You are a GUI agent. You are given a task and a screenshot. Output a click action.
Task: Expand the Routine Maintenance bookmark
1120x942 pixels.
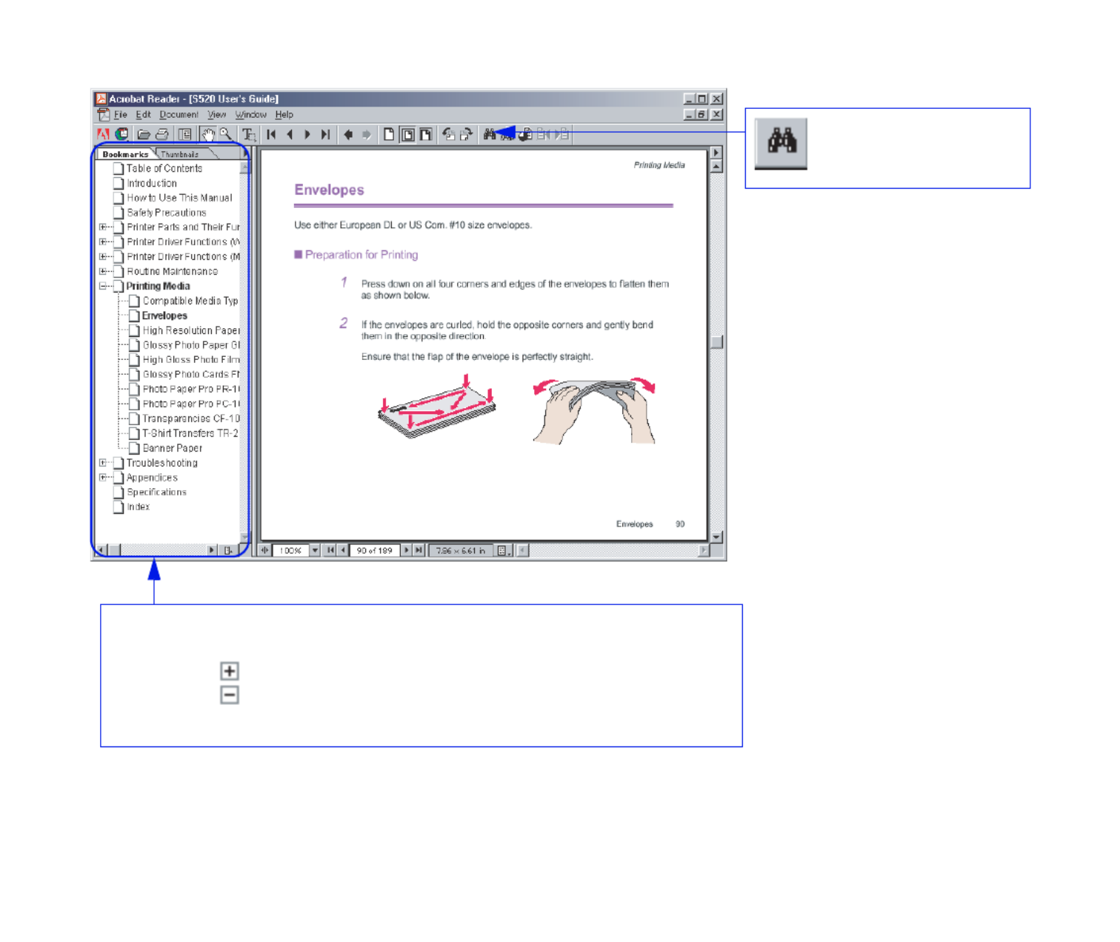103,272
